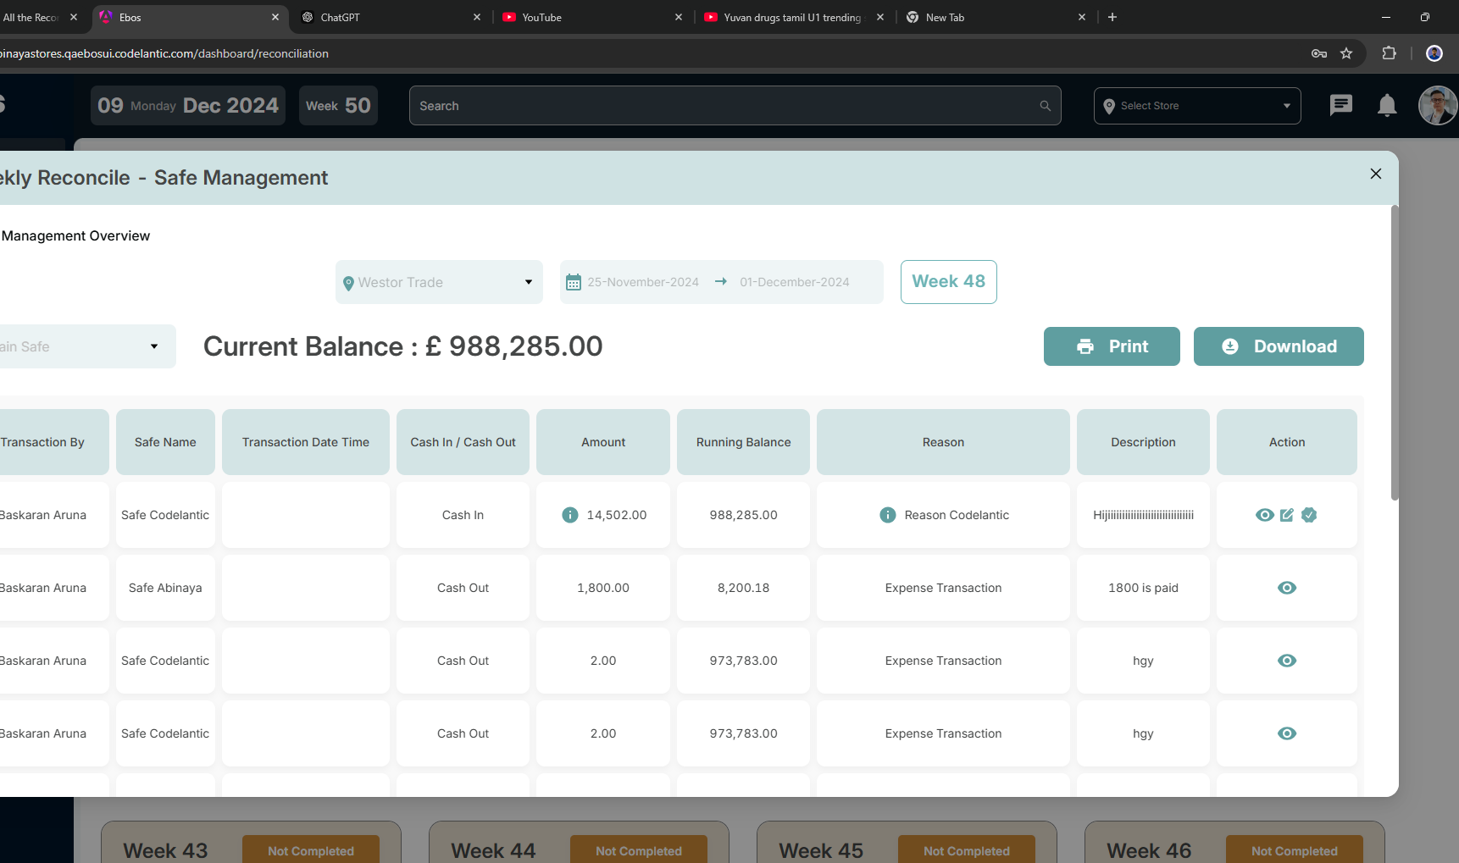The height and width of the screenshot is (863, 1459).
Task: Close the YouTube tab
Action: coord(679,17)
